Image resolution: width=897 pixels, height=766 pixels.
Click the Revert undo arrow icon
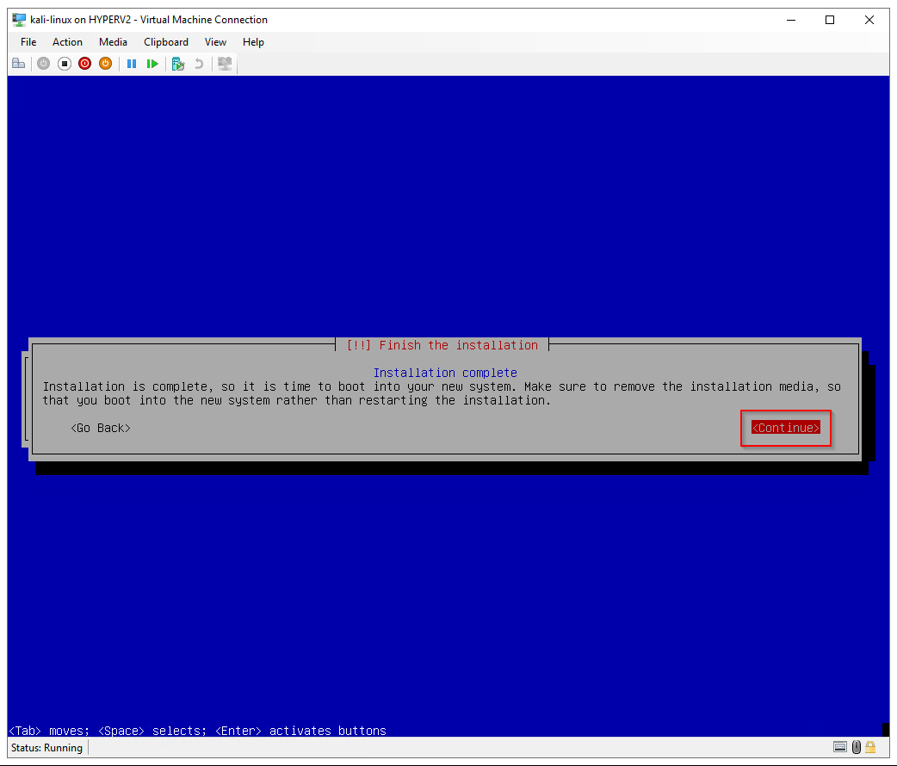(199, 64)
